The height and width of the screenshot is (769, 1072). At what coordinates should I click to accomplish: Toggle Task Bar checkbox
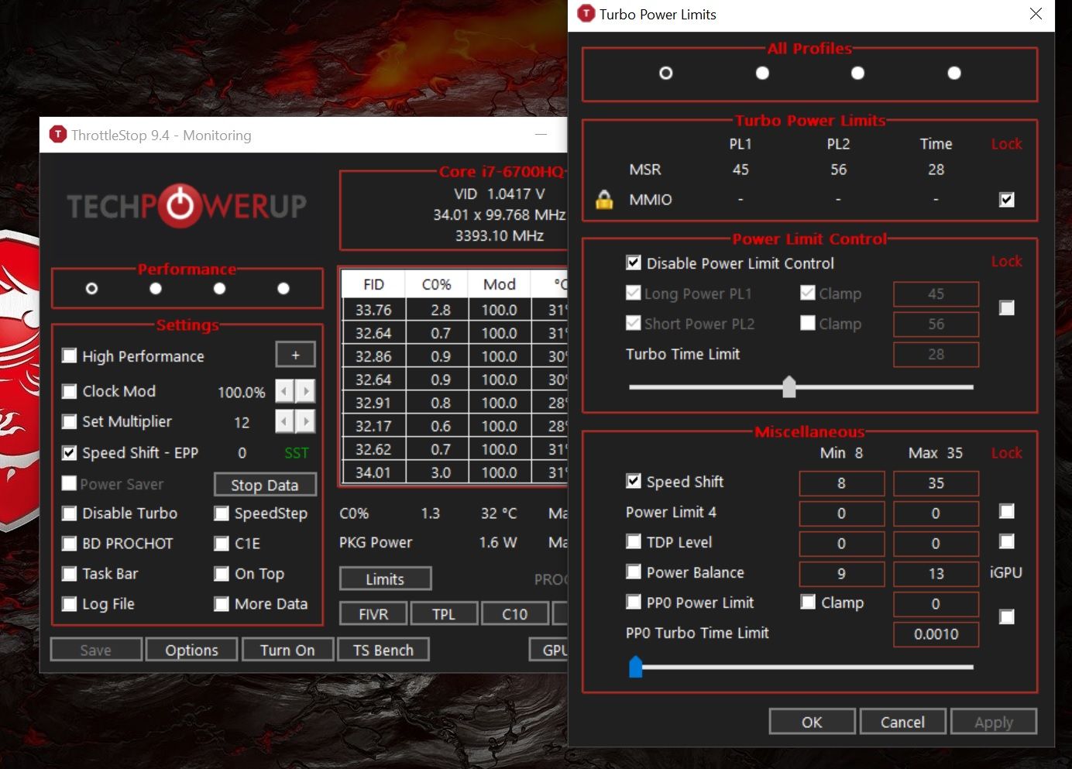(x=70, y=574)
